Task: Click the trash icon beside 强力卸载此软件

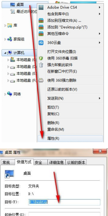Action: coord(41,65)
